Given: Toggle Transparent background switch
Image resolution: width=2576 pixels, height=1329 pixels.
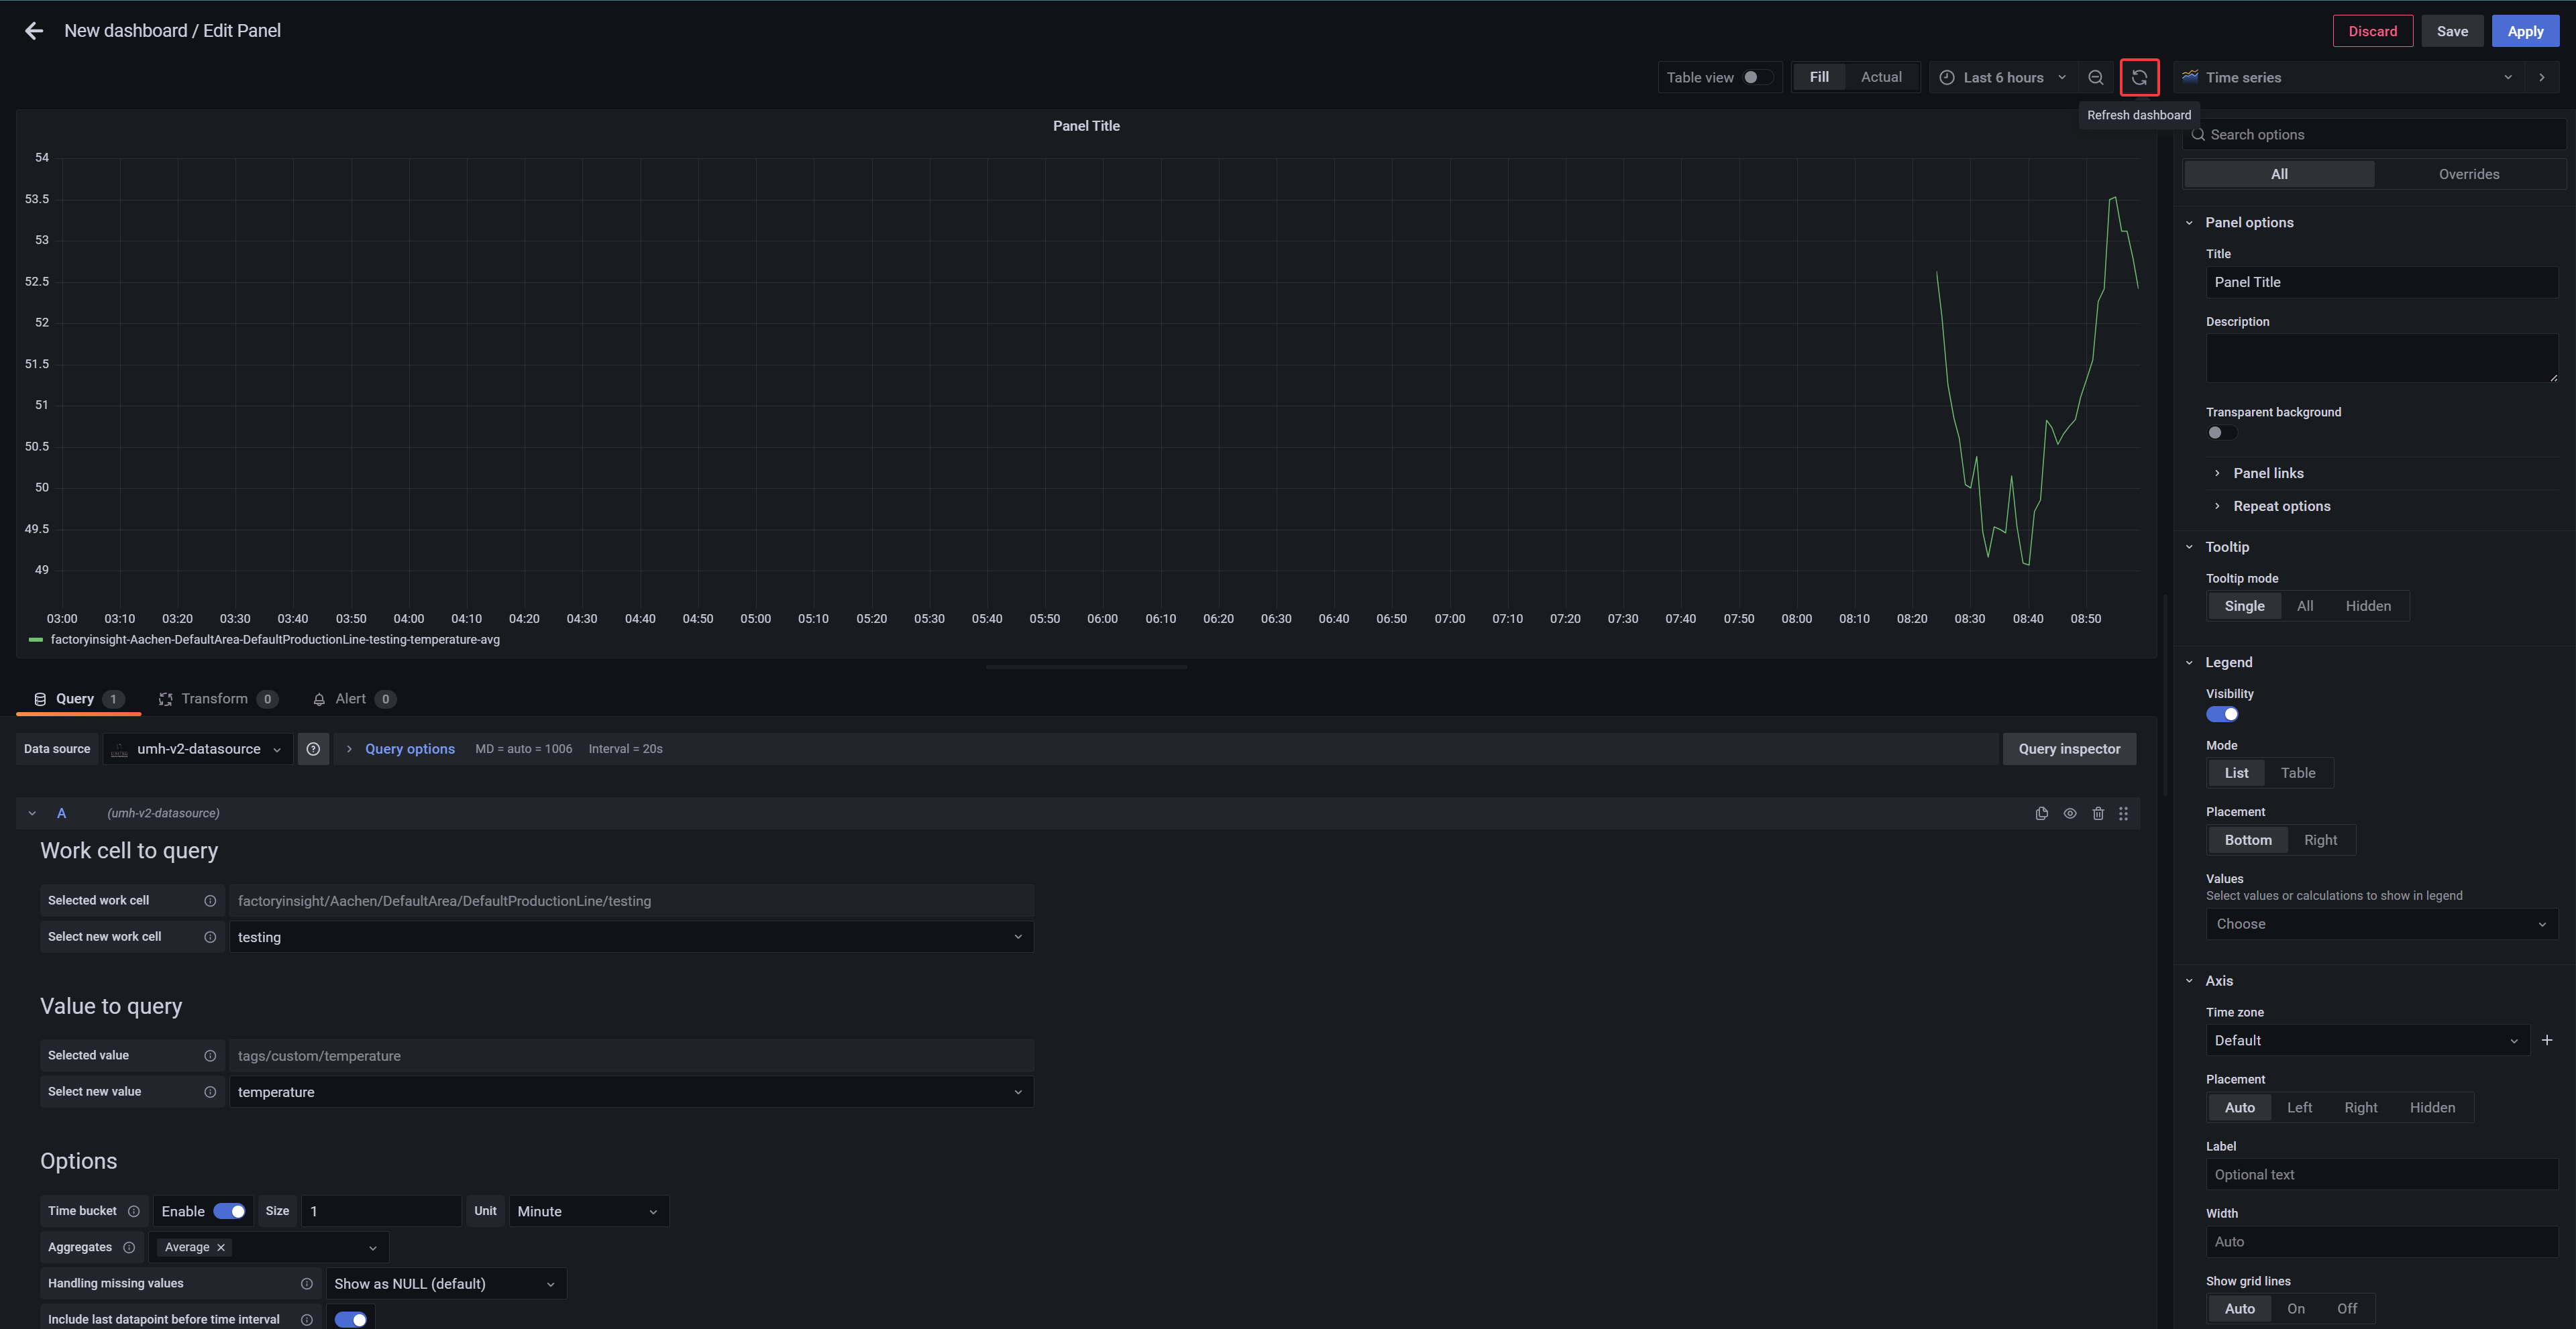Looking at the screenshot, I should point(2221,432).
